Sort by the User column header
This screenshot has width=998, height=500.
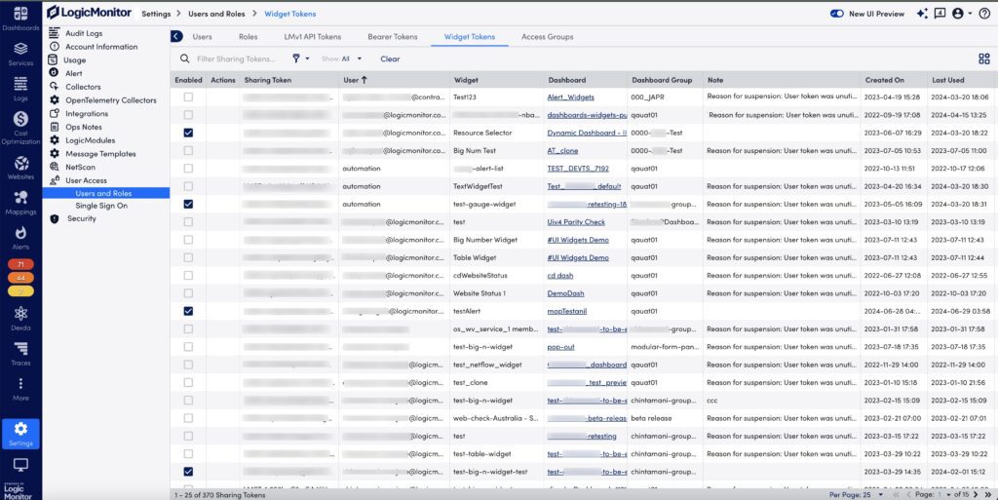[x=355, y=80]
